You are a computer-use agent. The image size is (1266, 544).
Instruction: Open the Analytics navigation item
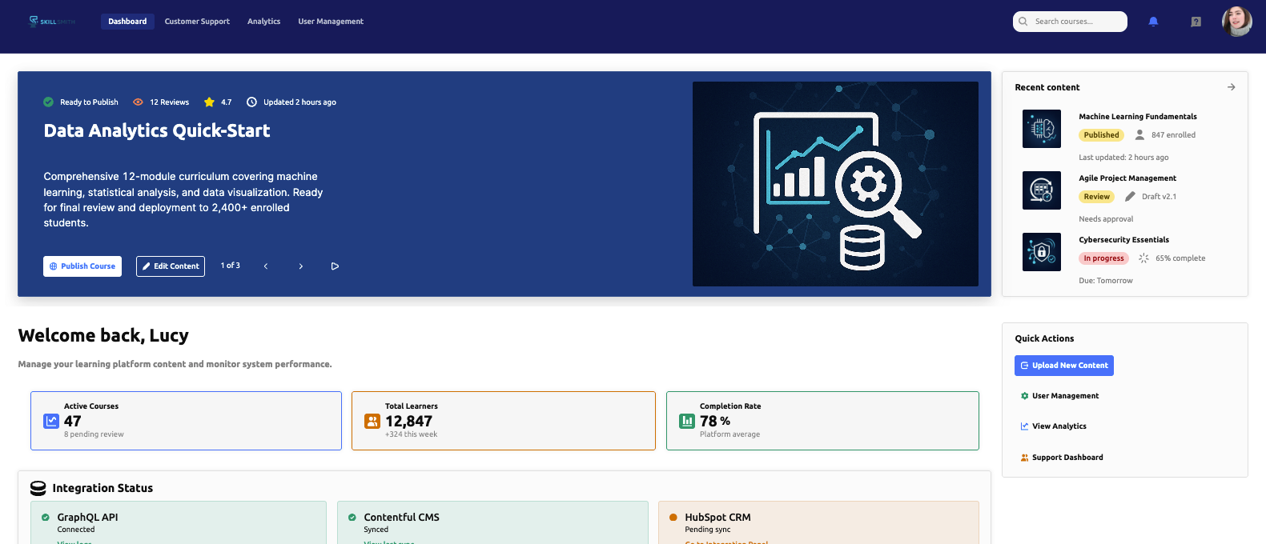(x=263, y=22)
